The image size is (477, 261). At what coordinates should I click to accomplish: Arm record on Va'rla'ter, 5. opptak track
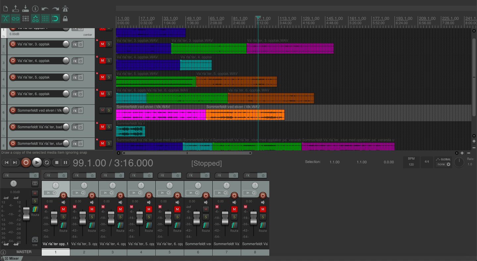[13, 77]
